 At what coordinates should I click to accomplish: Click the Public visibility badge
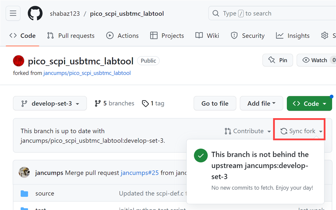point(148,61)
